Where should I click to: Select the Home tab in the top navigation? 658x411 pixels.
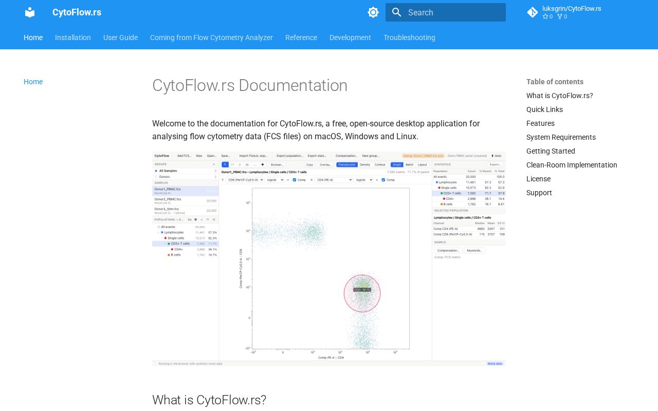(x=33, y=38)
